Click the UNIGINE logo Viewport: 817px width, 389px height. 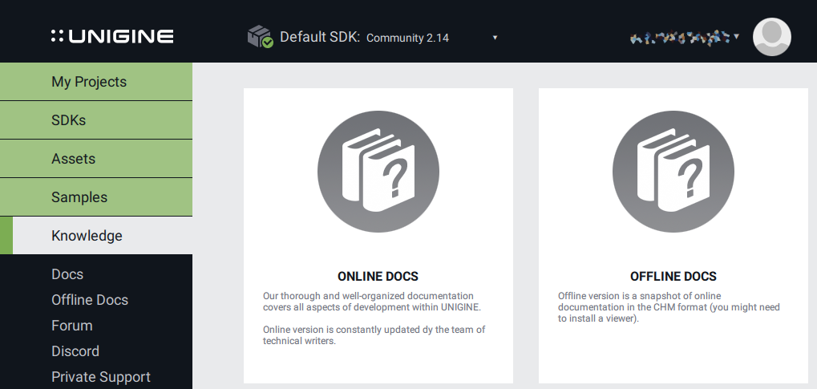(x=112, y=36)
